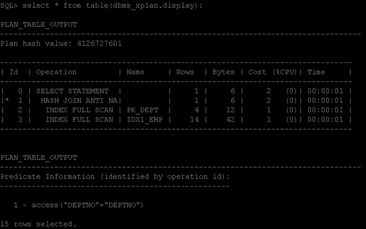
Task: Select the HASH JOIN ANTI NA operation
Action: pyautogui.click(x=79, y=100)
